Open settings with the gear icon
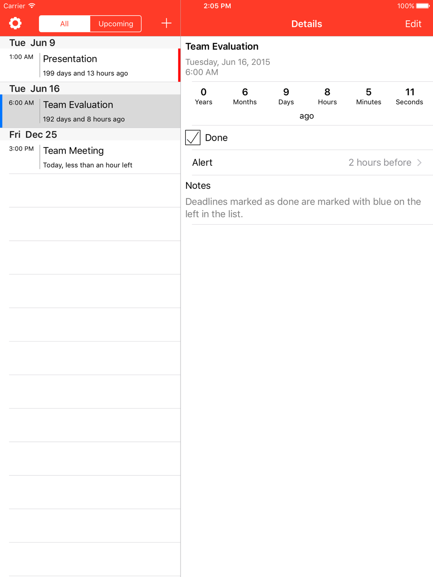Screen dimensions: 433x577 click(x=15, y=23)
